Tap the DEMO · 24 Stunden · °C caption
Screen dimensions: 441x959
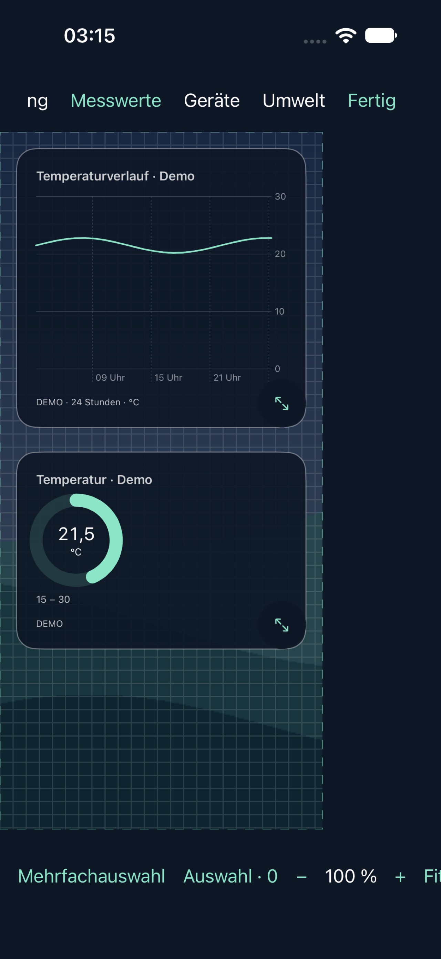88,402
